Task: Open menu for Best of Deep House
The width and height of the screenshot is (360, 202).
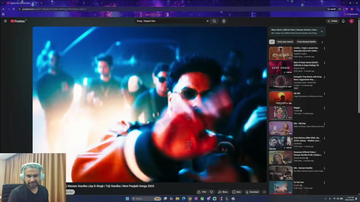Action: pos(324,63)
